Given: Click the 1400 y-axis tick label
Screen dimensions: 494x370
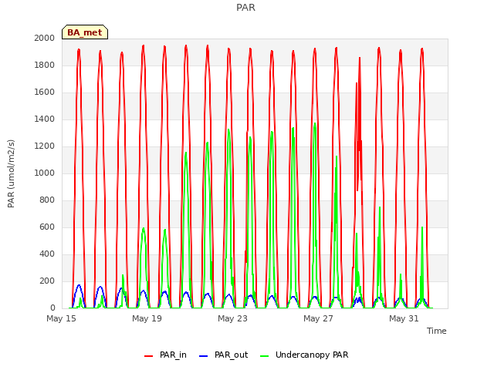Looking at the screenshot, I should point(45,119).
